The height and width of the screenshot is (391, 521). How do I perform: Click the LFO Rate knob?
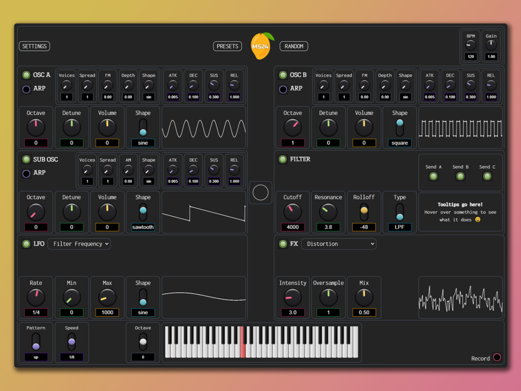point(36,297)
